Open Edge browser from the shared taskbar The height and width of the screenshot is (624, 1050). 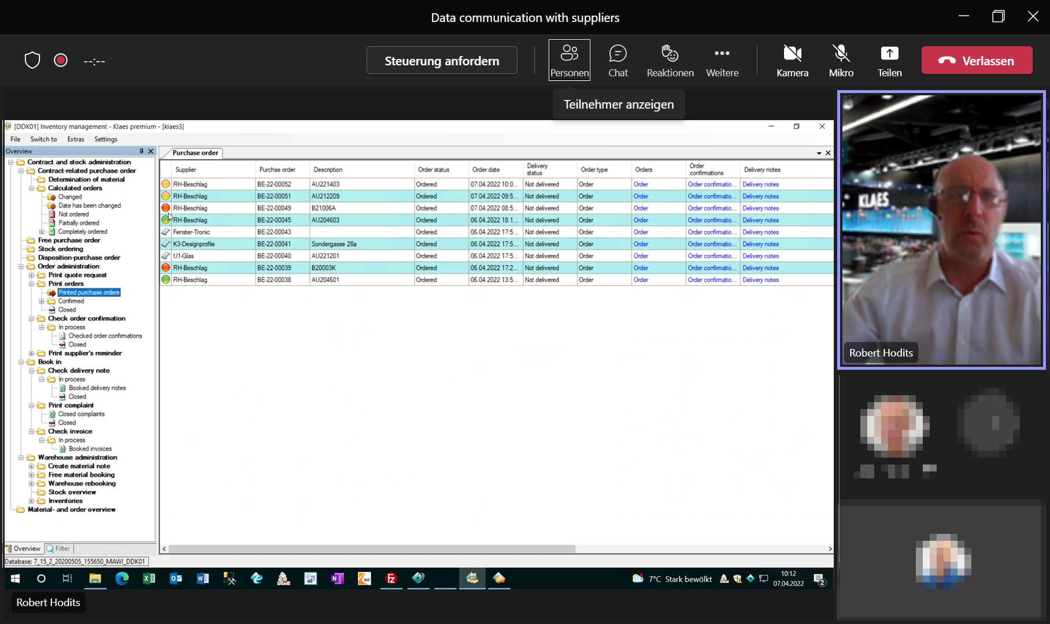[122, 578]
